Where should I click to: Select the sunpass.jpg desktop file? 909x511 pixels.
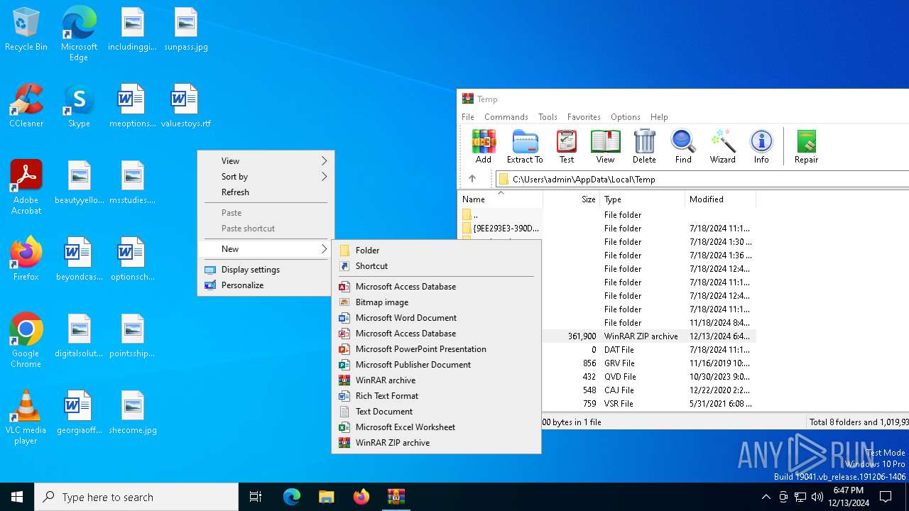185,30
